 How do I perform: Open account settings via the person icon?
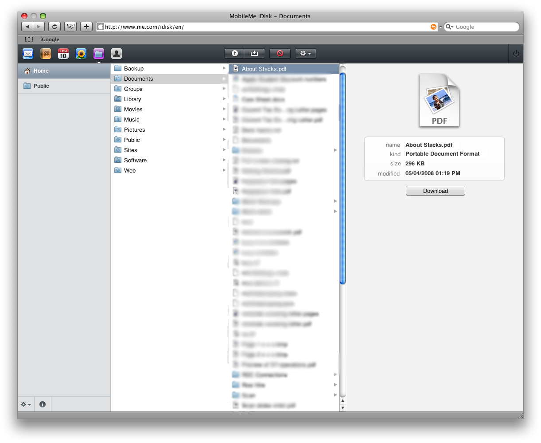[x=116, y=53]
